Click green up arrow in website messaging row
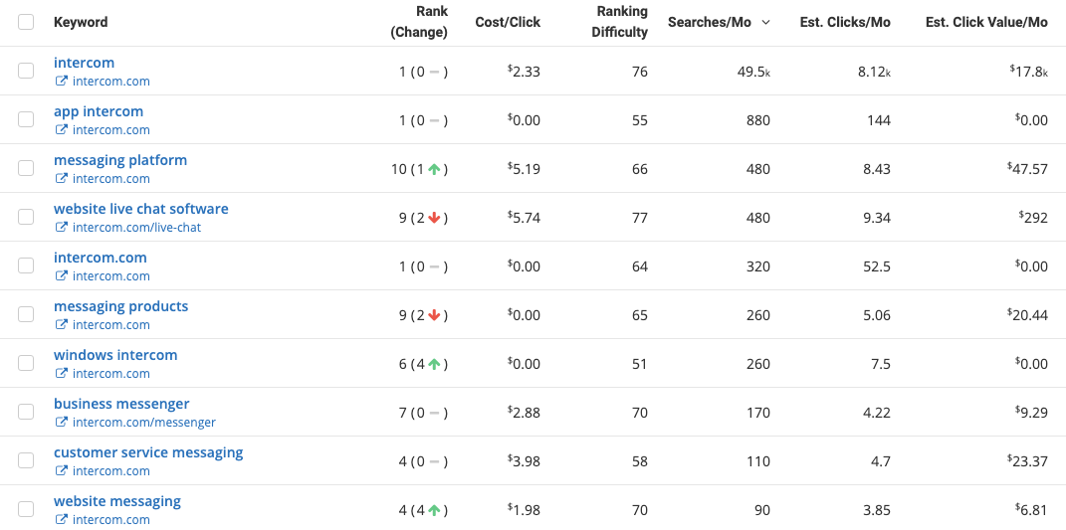 click(x=434, y=510)
